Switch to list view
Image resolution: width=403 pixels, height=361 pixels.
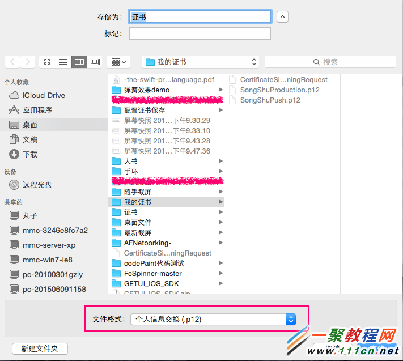point(63,62)
